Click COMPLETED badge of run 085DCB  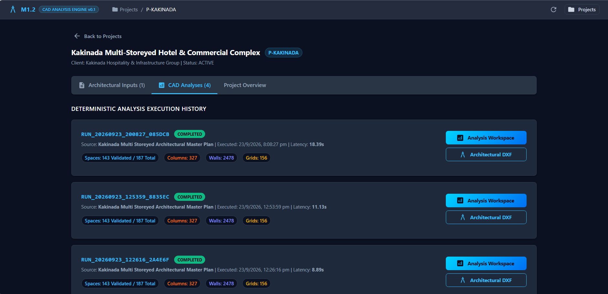[190, 134]
